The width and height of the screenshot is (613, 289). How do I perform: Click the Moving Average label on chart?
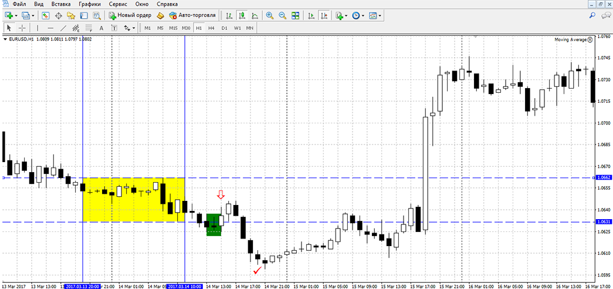tap(570, 39)
